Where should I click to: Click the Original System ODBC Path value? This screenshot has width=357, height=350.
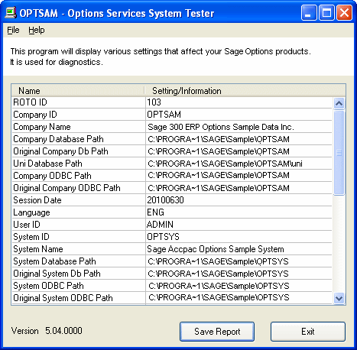coord(219,297)
